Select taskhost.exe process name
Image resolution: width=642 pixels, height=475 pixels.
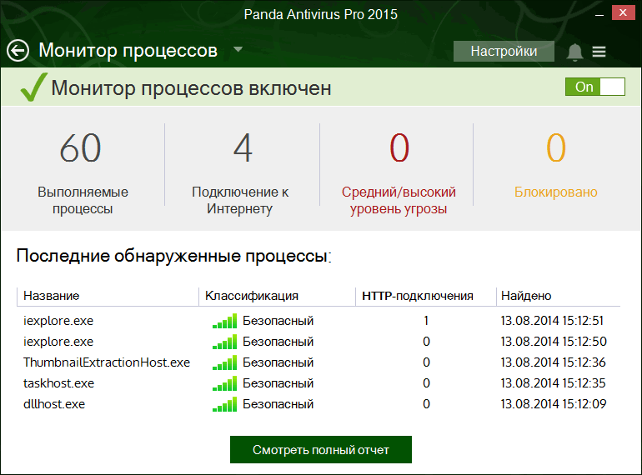(58, 383)
